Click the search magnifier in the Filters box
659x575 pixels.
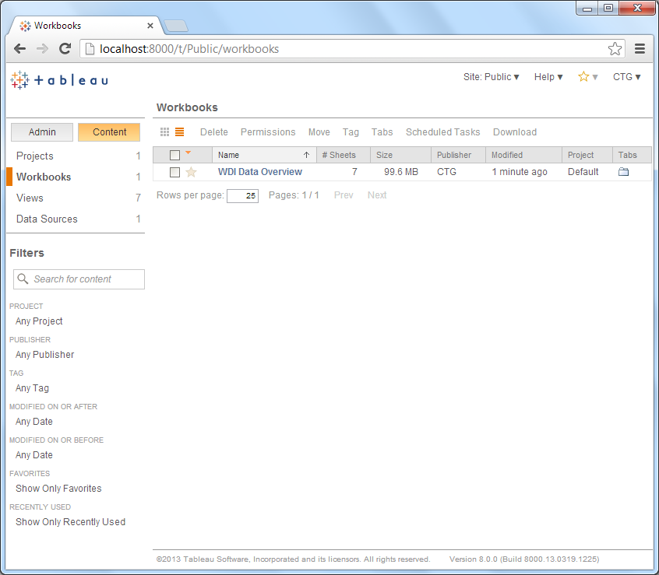click(x=22, y=279)
